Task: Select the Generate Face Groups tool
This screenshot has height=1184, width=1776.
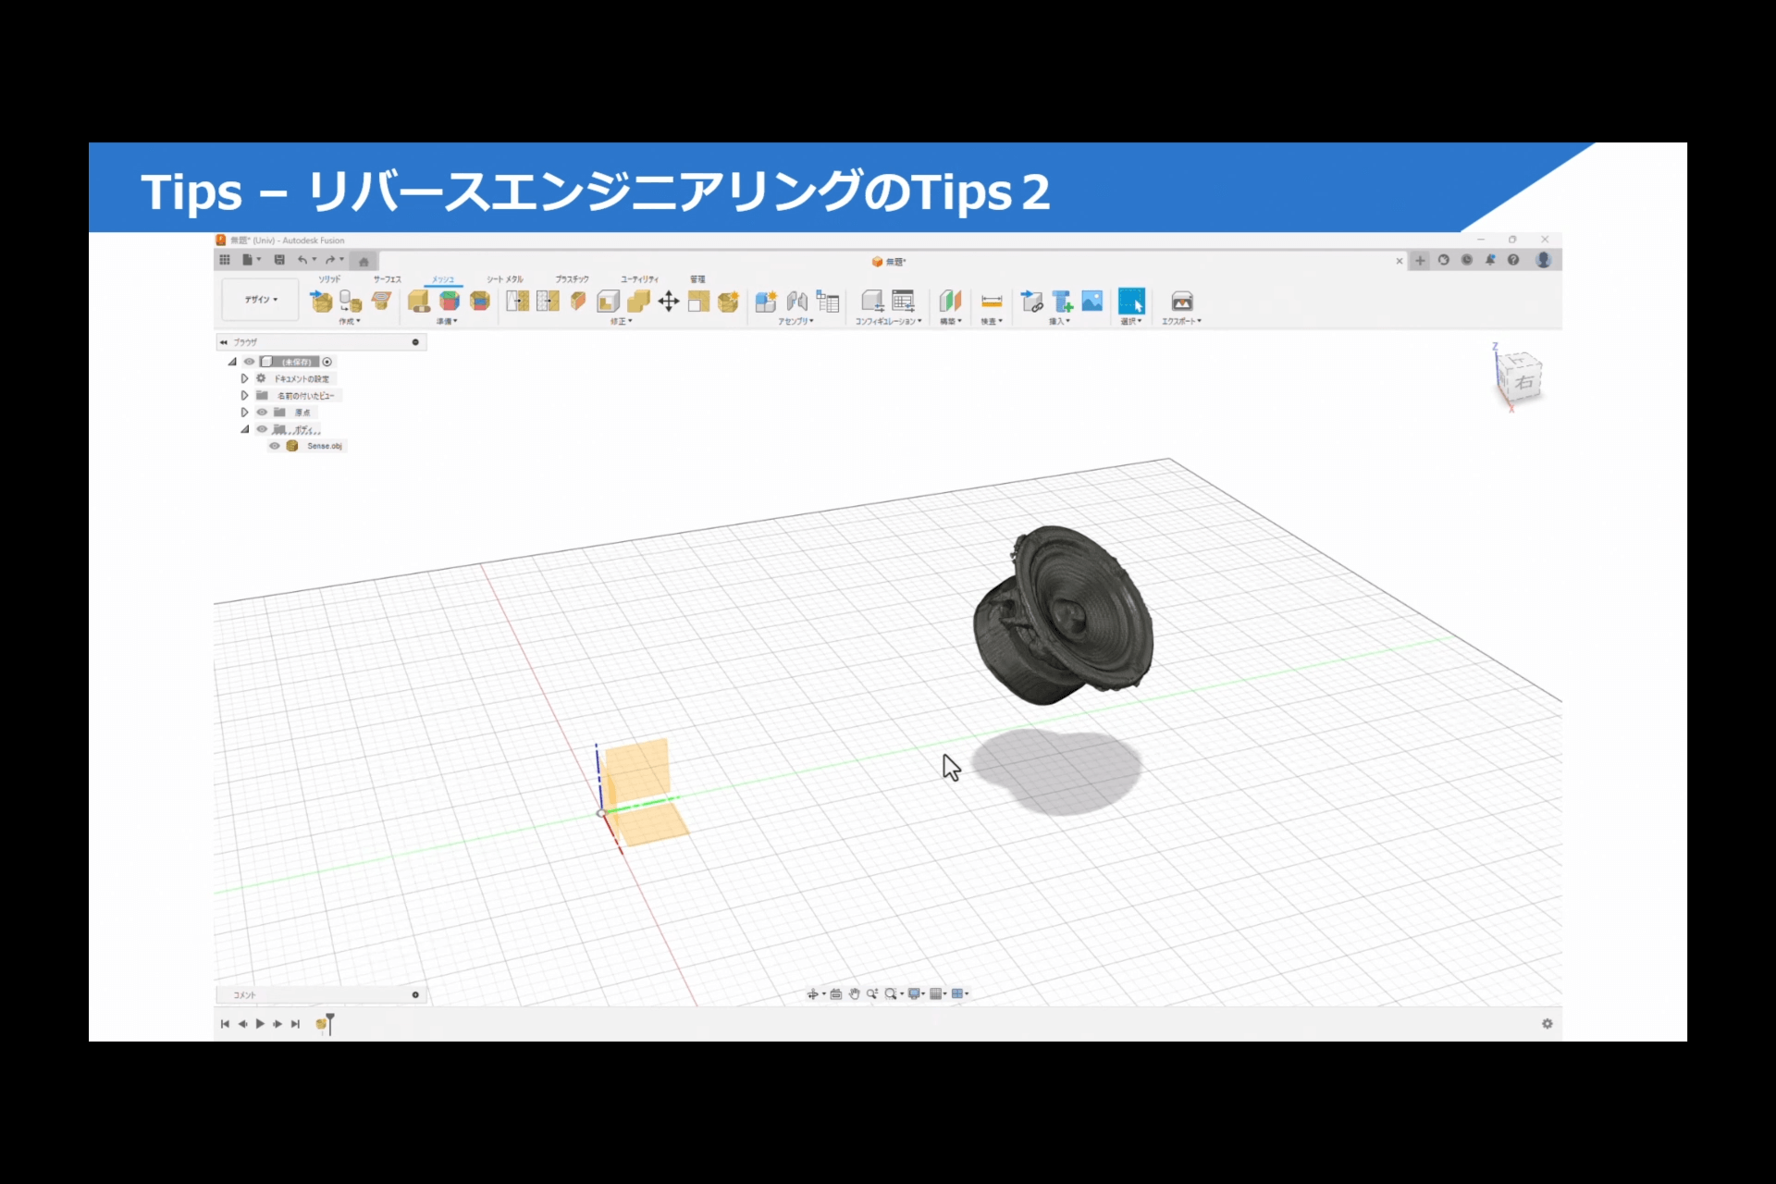Action: 450,301
